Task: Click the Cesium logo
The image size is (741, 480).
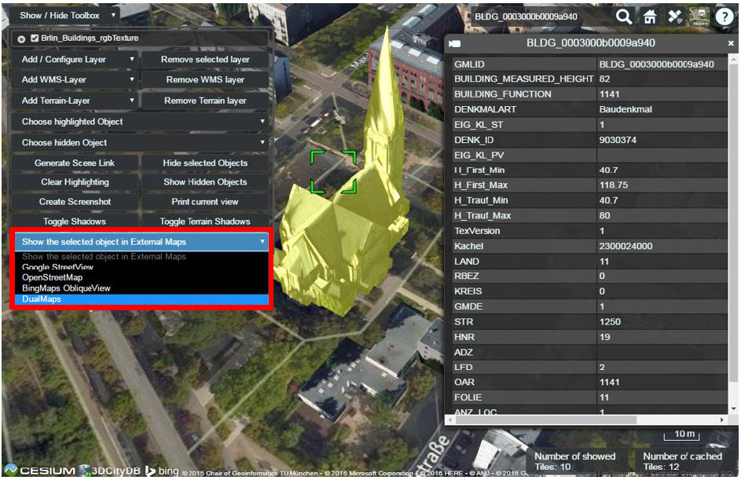Action: coord(40,470)
